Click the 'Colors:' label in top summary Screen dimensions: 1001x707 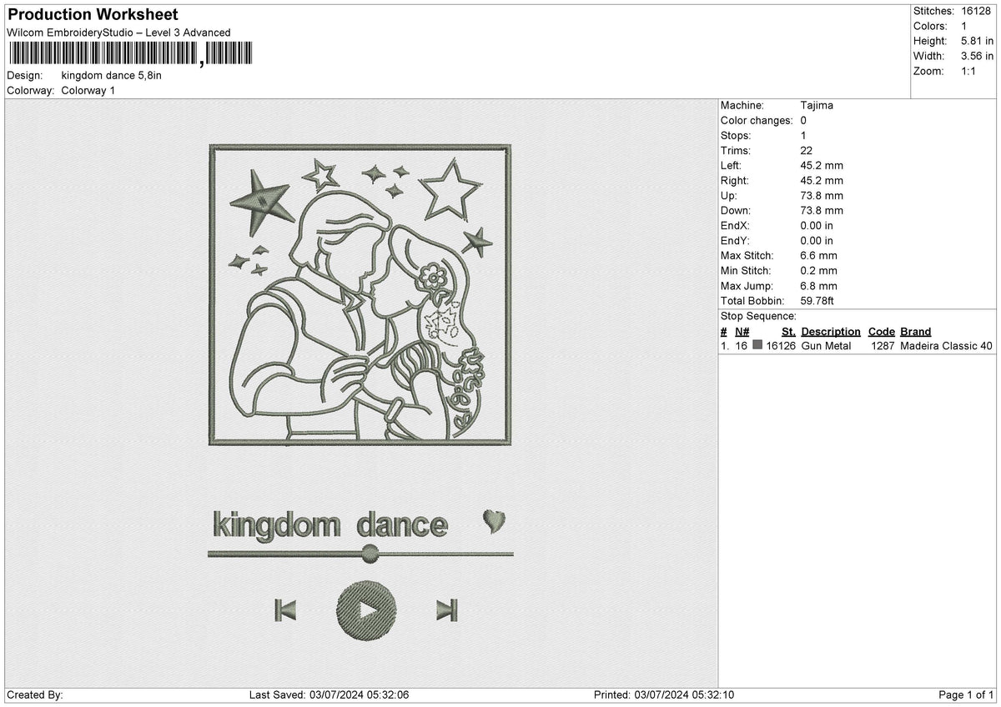930,26
